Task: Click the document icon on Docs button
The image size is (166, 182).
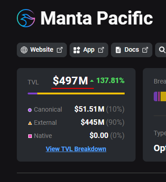Action: (x=118, y=50)
